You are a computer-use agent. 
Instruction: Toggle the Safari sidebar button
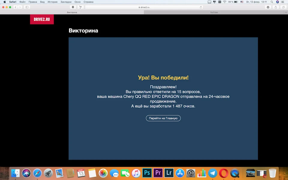pyautogui.click(x=27, y=7)
